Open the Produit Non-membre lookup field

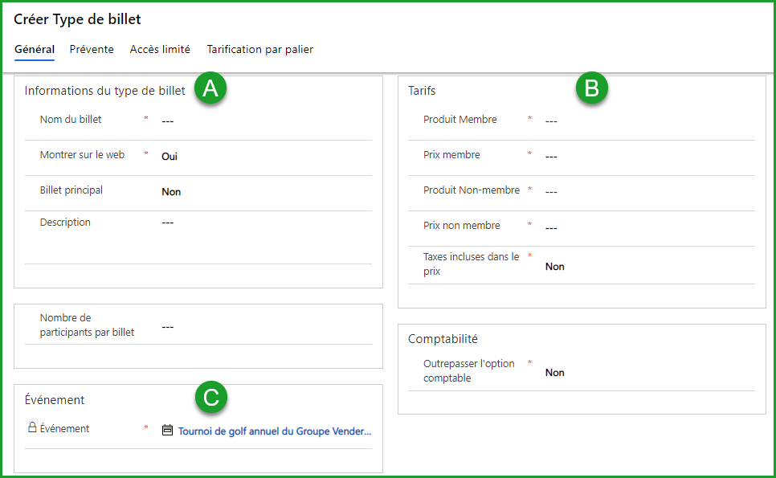click(643, 192)
